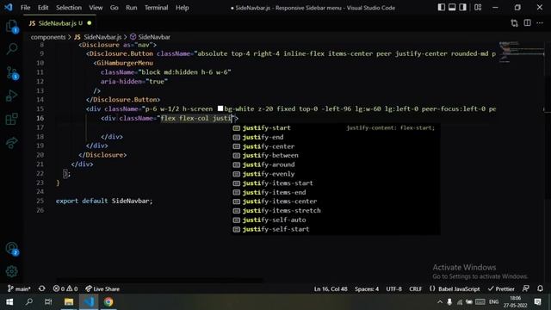Open the Help menu
551x310 pixels.
(x=182, y=8)
